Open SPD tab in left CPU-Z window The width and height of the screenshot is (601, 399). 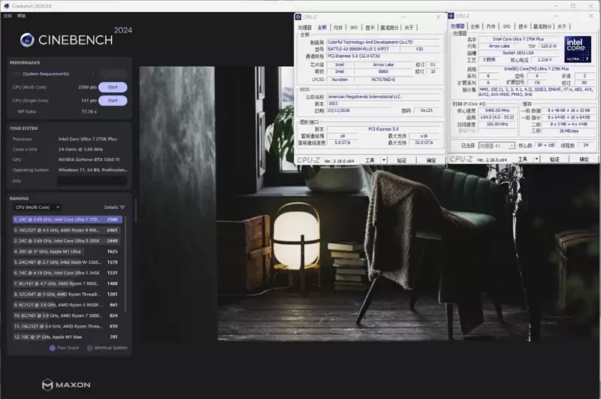click(354, 28)
